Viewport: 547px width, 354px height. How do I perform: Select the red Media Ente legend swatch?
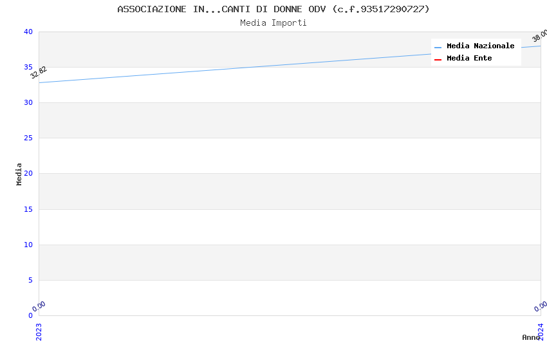tap(438, 60)
